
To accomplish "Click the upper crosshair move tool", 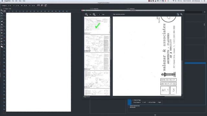I will coord(2,39).
